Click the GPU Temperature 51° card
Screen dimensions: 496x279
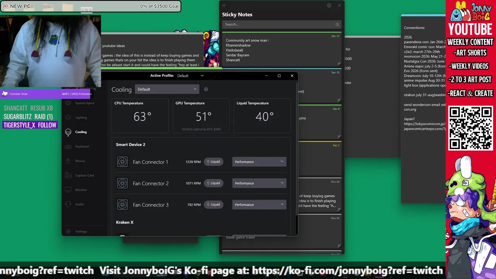[201, 115]
